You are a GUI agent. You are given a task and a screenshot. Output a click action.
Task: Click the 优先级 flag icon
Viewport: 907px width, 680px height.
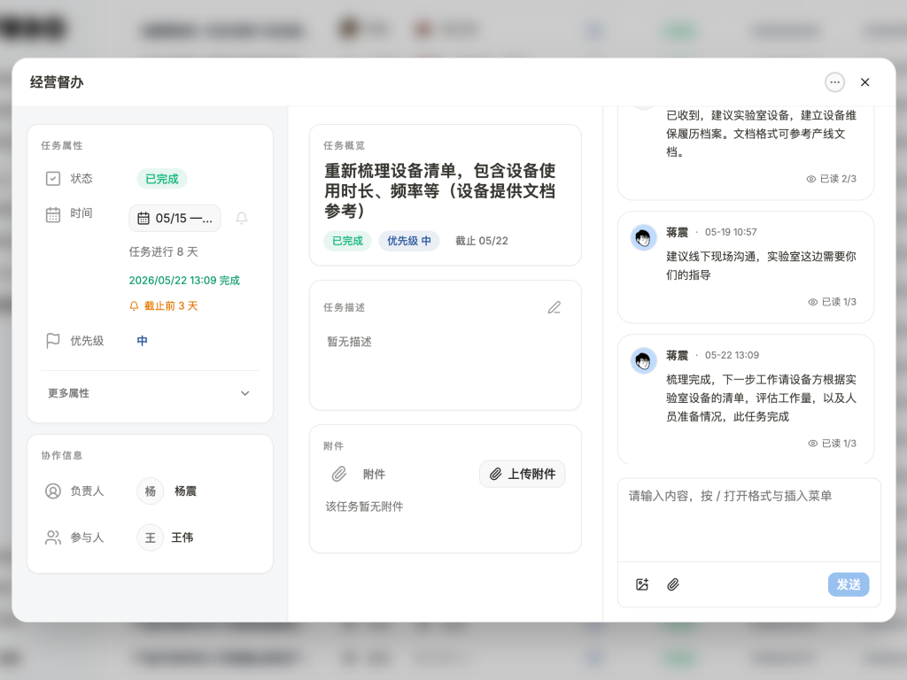click(52, 341)
